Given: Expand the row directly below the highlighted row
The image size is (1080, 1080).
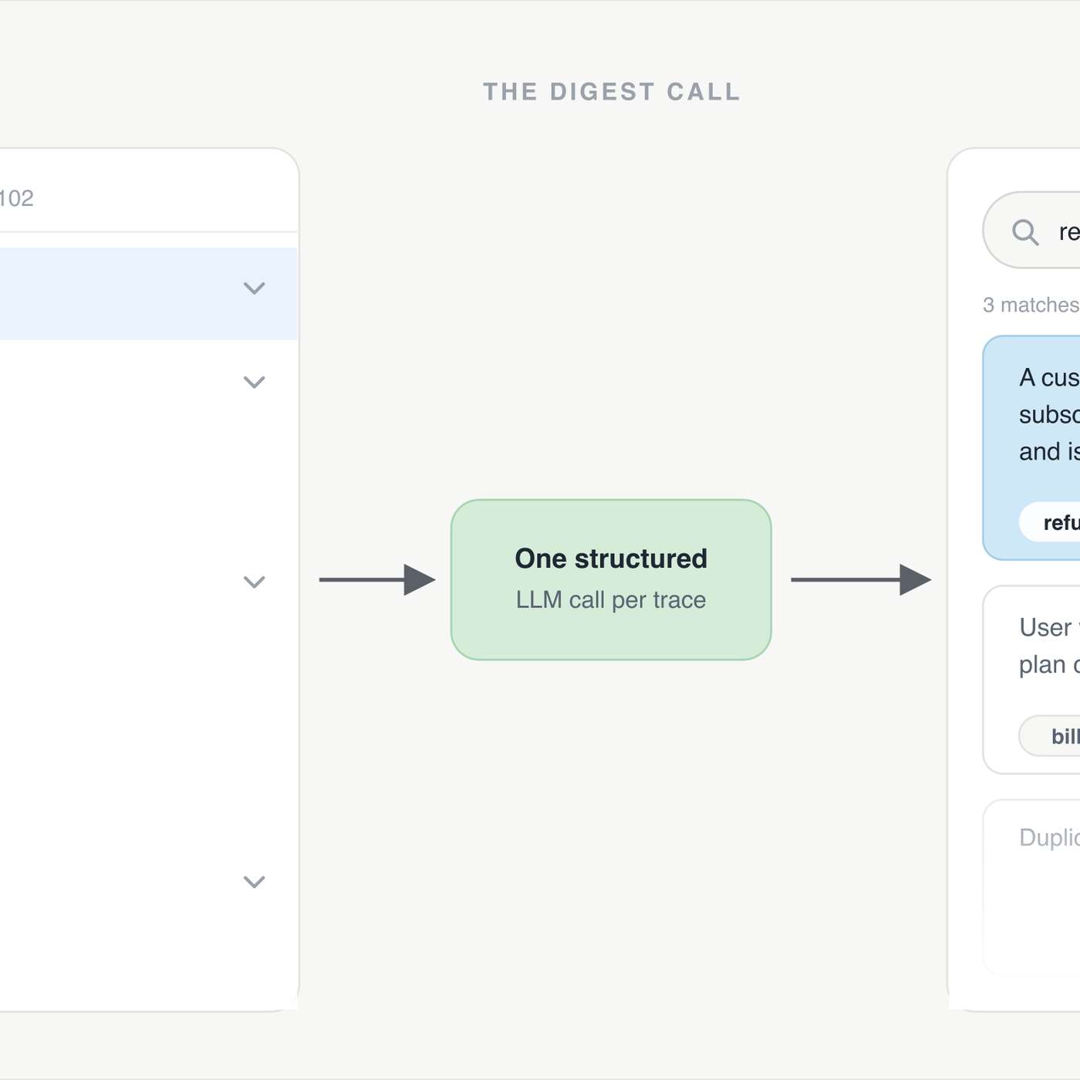Looking at the screenshot, I should click(x=254, y=382).
